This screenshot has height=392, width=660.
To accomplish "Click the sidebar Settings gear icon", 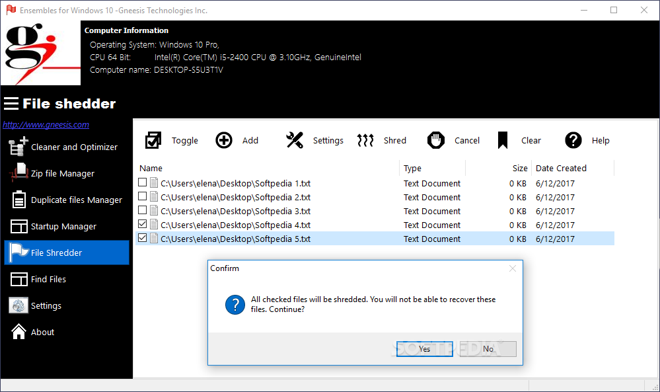I will [x=18, y=305].
